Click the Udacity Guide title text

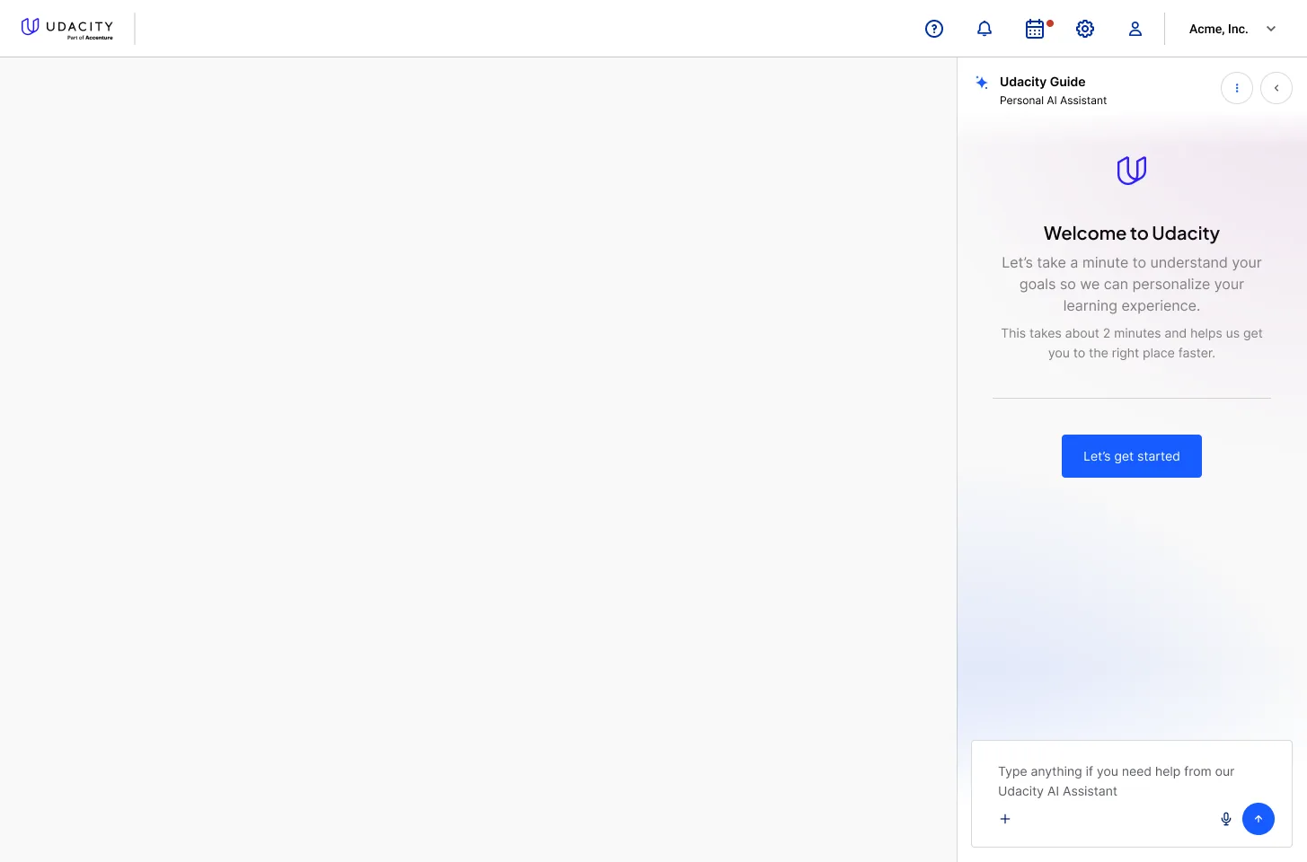point(1042,82)
